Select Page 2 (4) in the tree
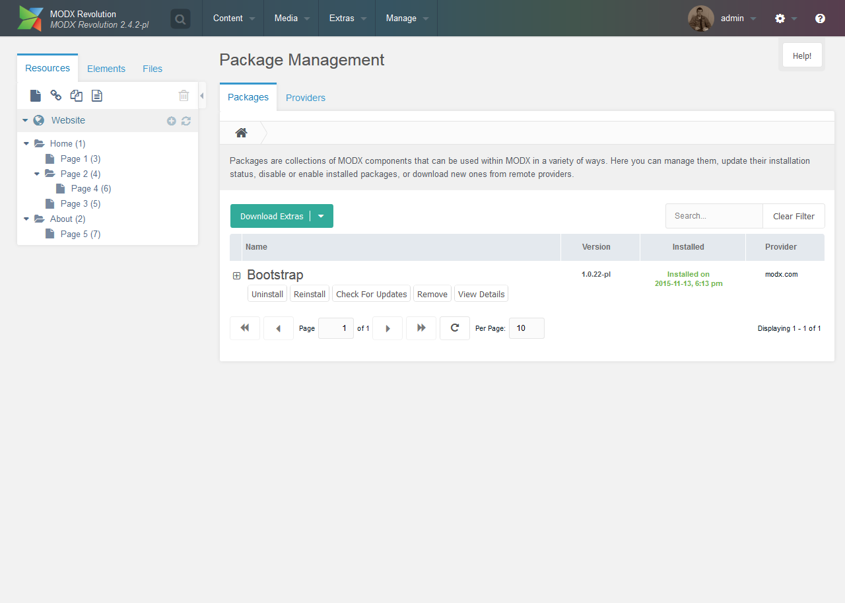The image size is (845, 603). point(81,174)
